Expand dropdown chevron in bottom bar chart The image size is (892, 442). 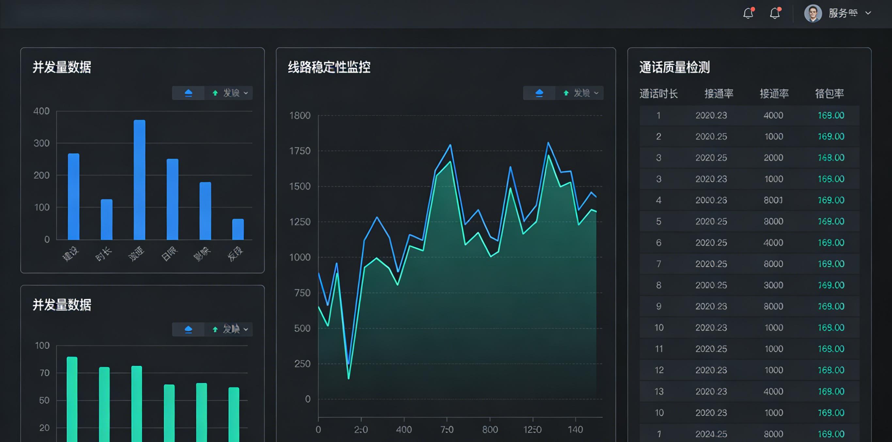point(246,329)
